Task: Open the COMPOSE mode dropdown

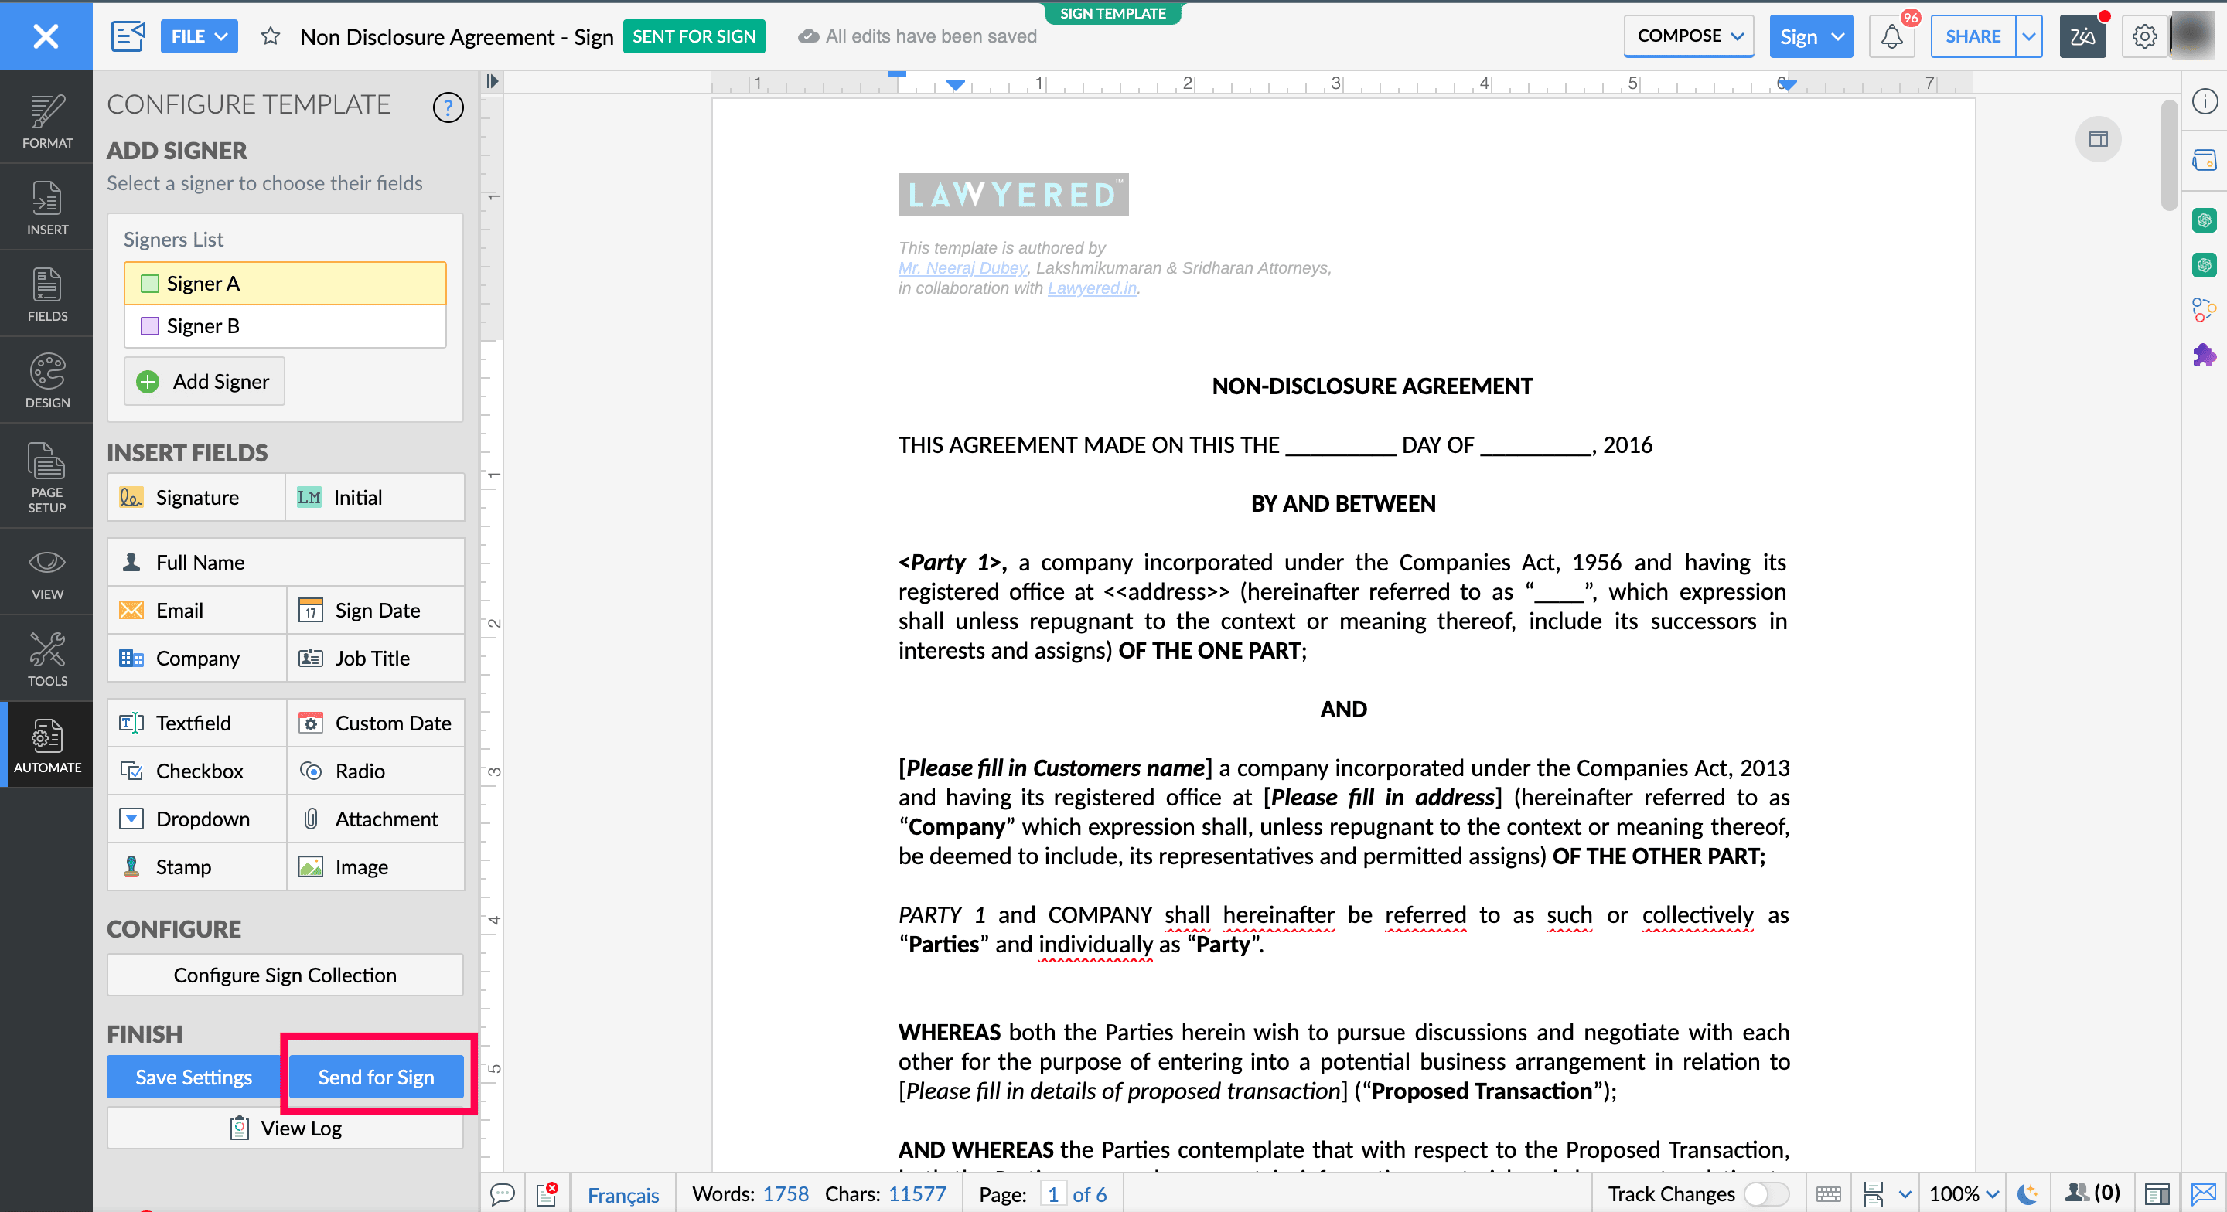Action: click(x=1688, y=36)
